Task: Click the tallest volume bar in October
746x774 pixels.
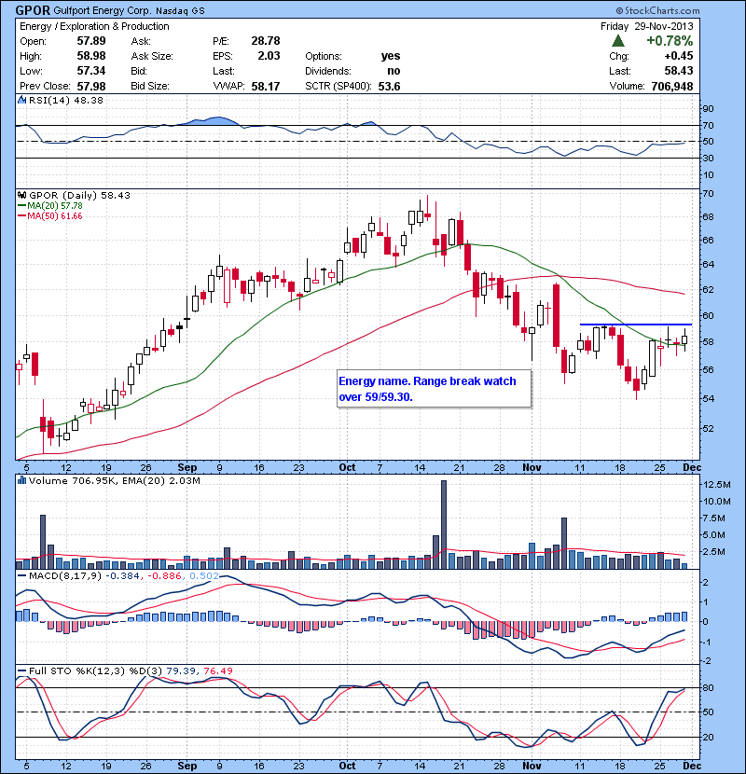Action: (x=443, y=525)
